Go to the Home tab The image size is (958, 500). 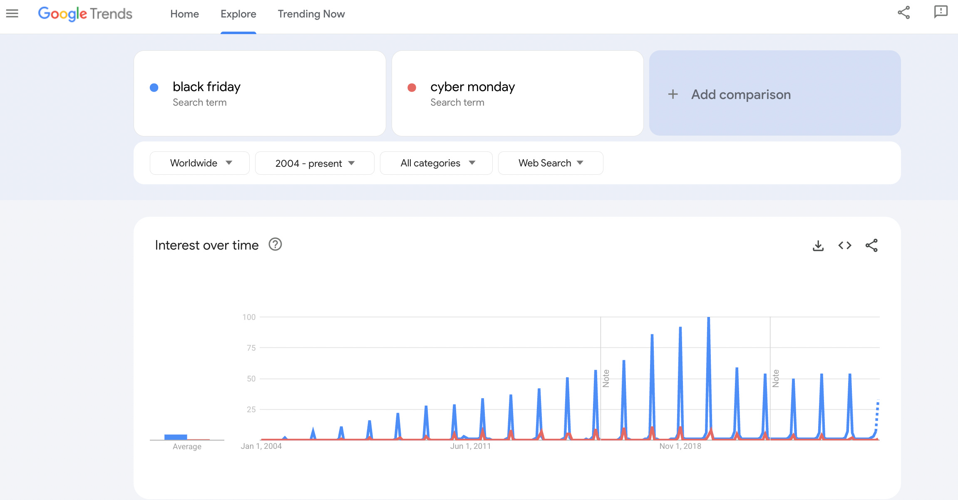pos(184,14)
